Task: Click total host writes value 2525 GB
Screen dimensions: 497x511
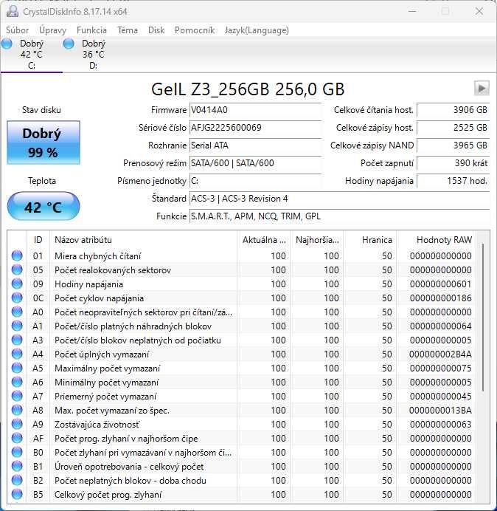Action: pos(453,128)
